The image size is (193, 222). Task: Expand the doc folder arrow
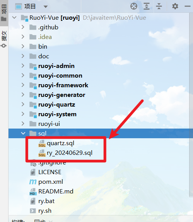click(x=23, y=56)
